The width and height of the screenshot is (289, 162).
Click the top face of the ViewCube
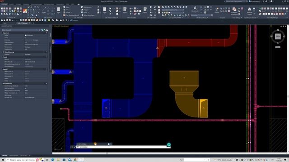pos(278,36)
